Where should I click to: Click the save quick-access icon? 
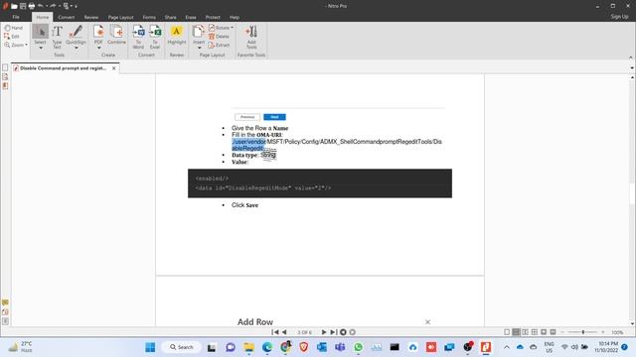23,6
